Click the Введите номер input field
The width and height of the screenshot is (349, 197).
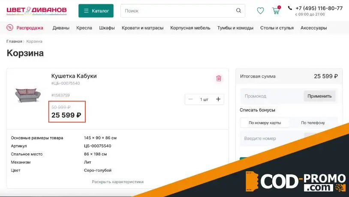pos(272,138)
